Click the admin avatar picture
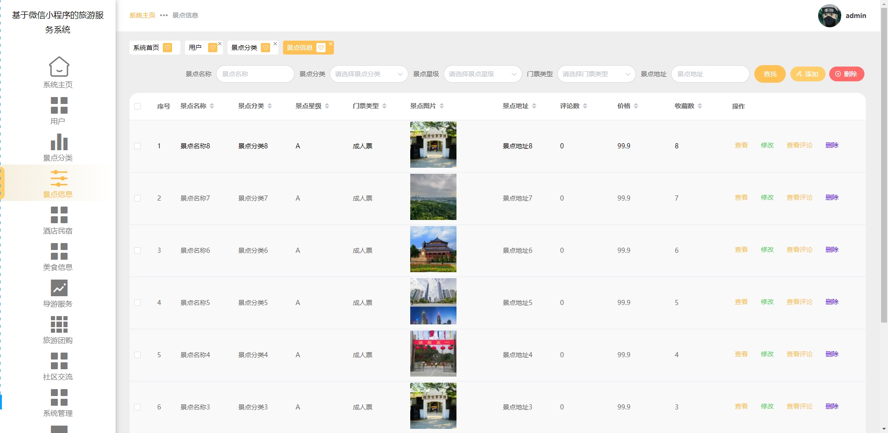Image resolution: width=888 pixels, height=433 pixels. tap(829, 16)
